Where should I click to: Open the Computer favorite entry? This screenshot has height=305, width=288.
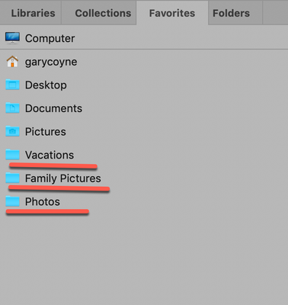click(x=50, y=38)
